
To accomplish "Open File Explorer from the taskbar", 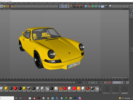I will (71, 98).
